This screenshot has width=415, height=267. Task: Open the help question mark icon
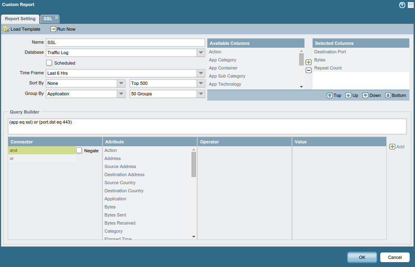coord(402,5)
